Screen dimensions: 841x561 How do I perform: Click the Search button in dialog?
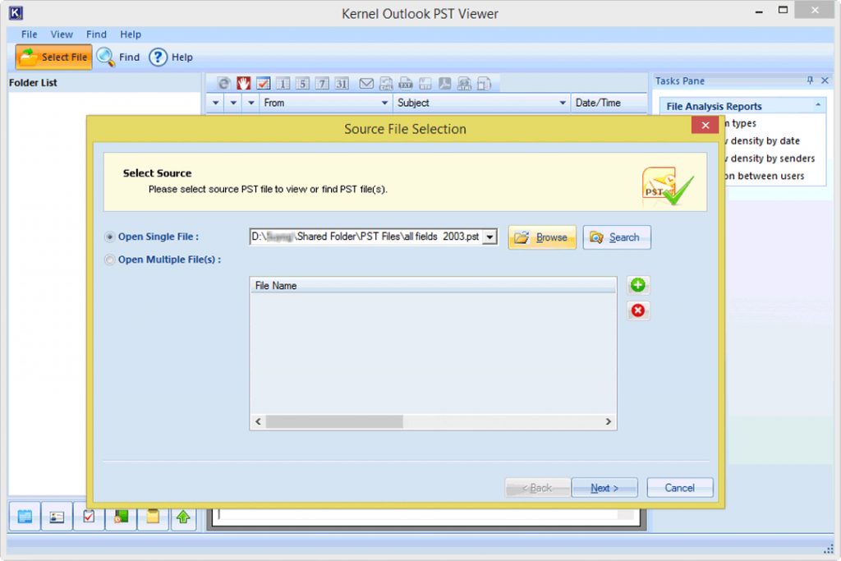click(x=617, y=237)
